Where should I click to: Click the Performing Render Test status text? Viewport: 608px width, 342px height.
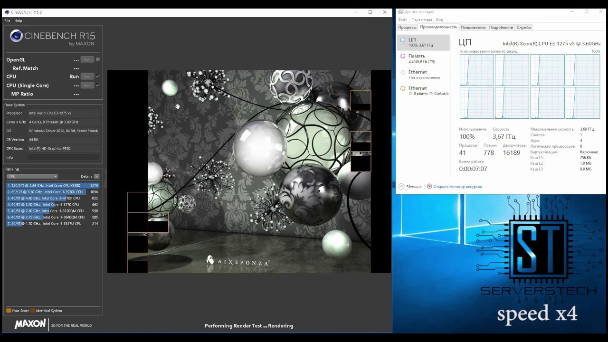[x=249, y=326]
